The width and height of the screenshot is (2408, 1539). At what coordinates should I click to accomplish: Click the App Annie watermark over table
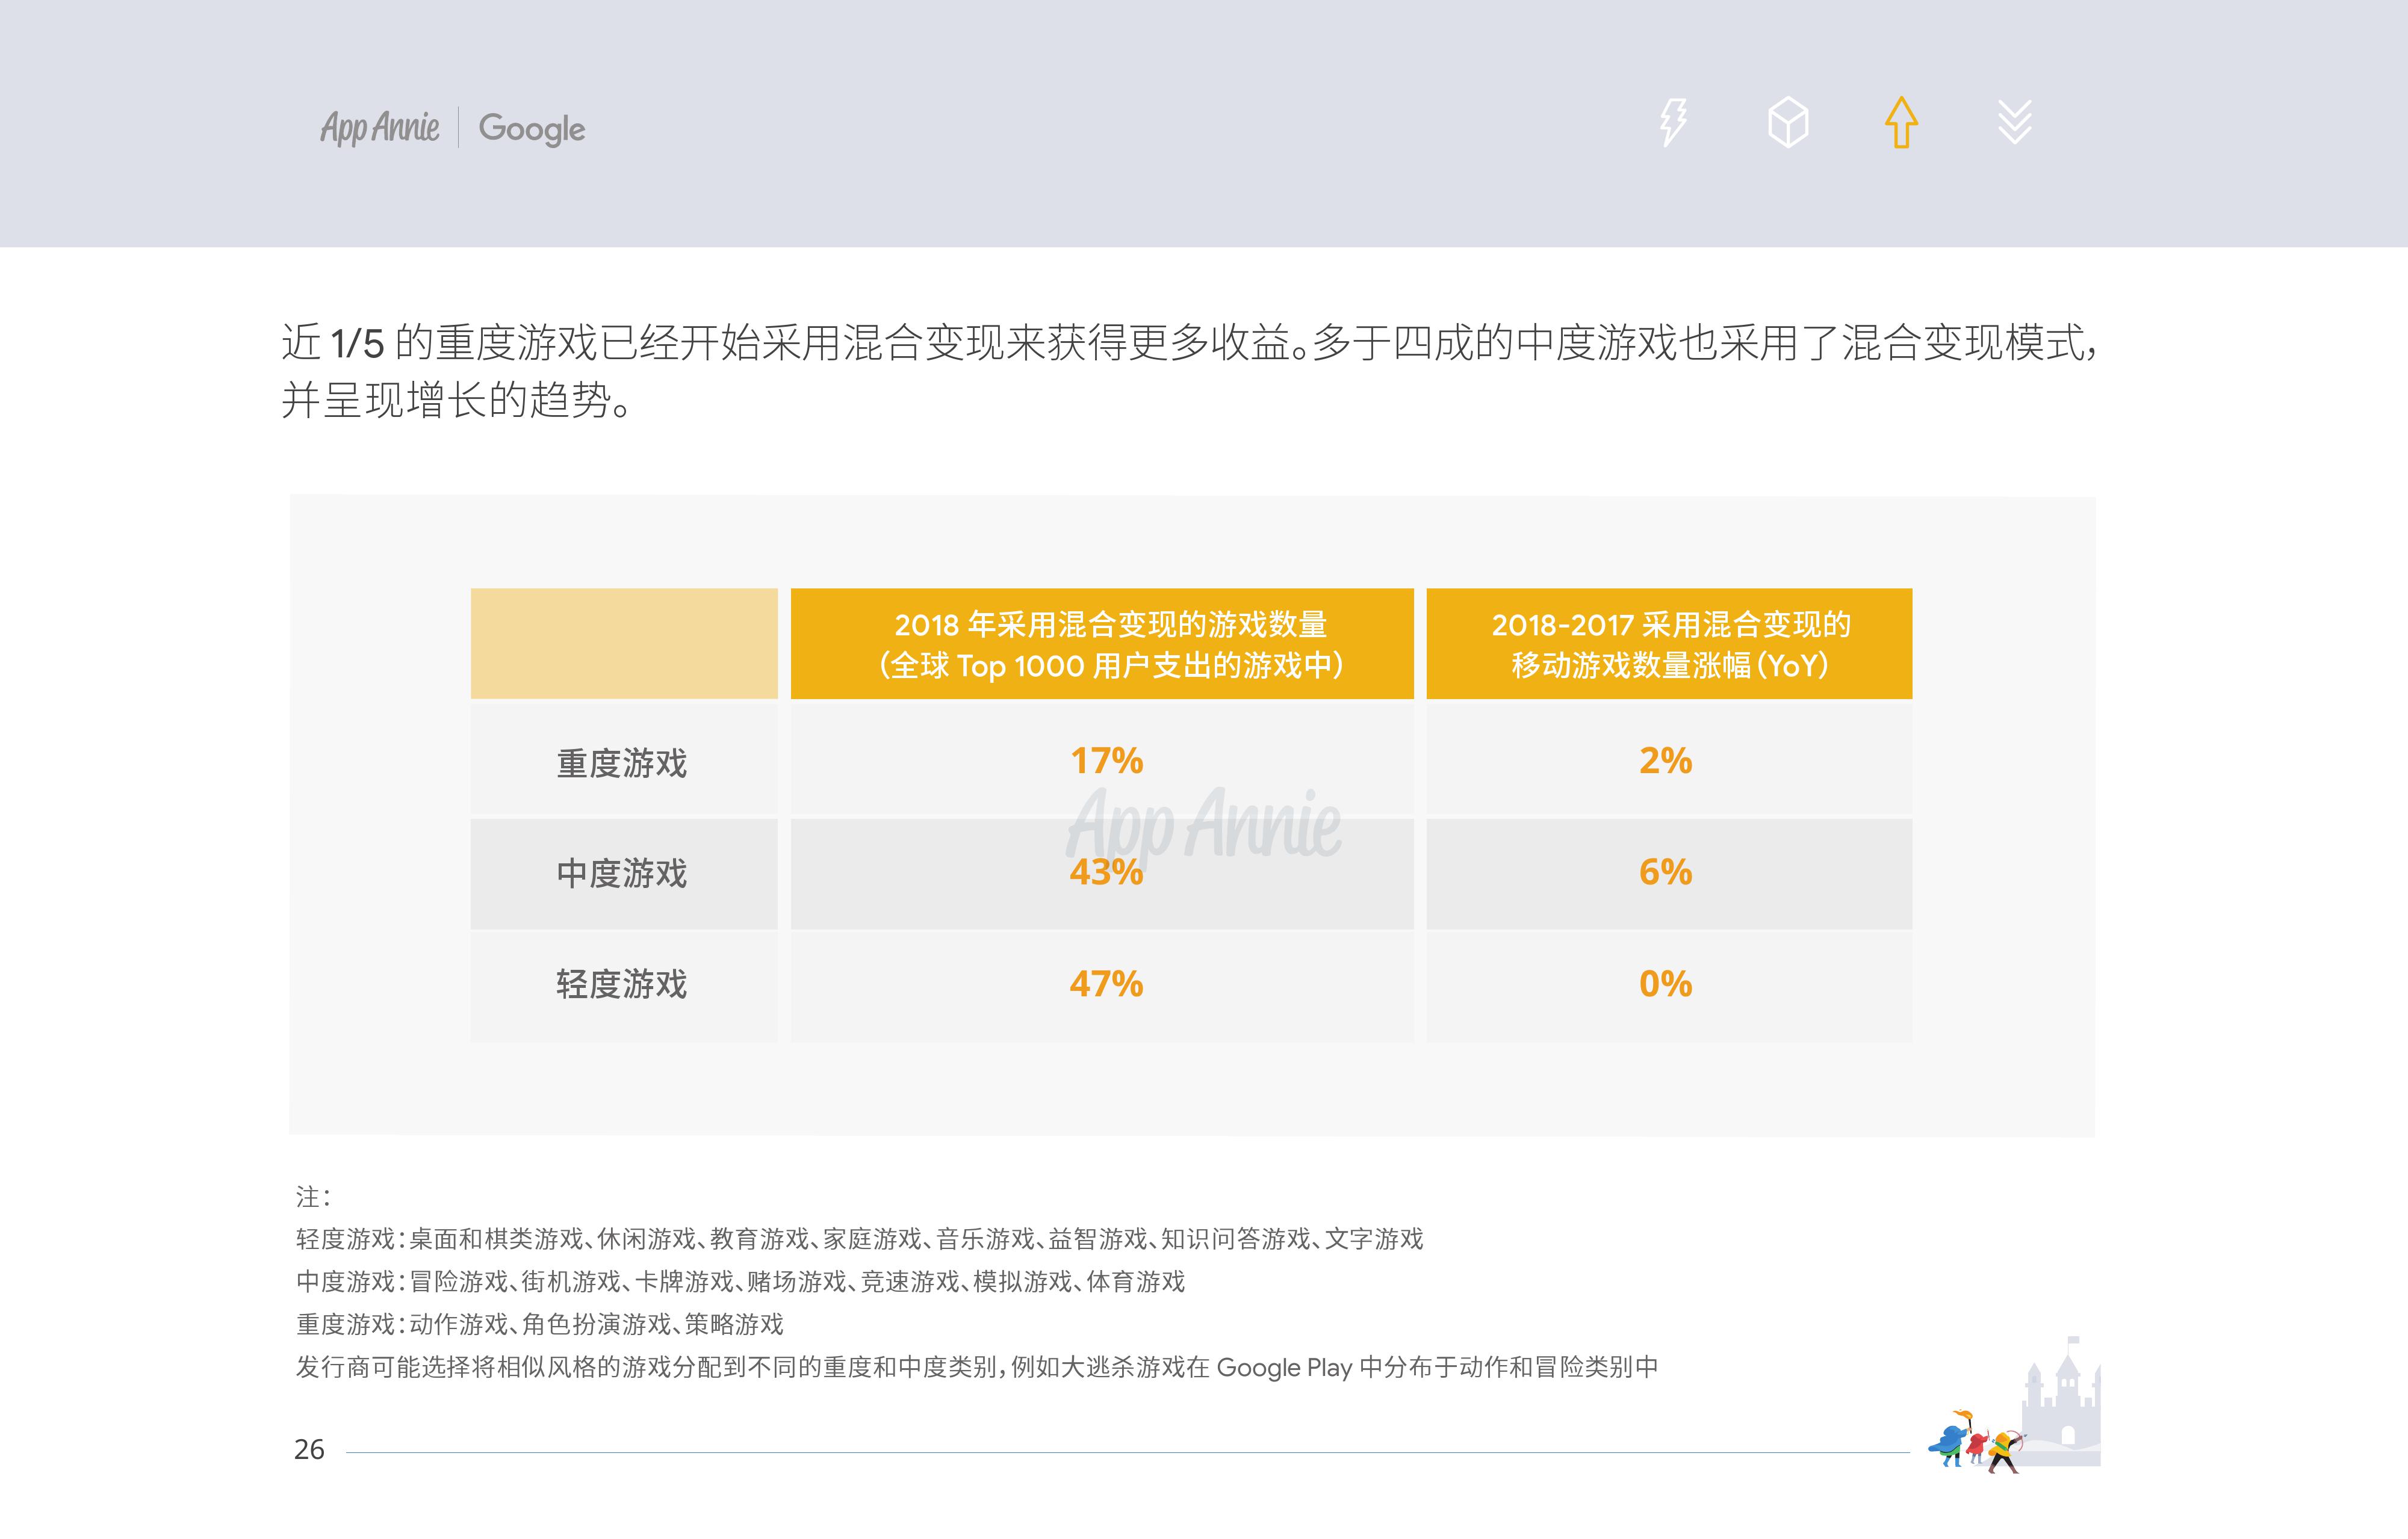click(x=1203, y=822)
